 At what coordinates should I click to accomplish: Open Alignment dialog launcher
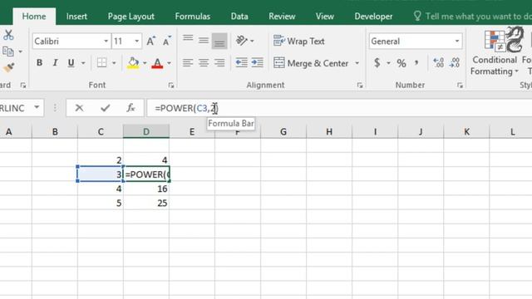click(x=360, y=86)
